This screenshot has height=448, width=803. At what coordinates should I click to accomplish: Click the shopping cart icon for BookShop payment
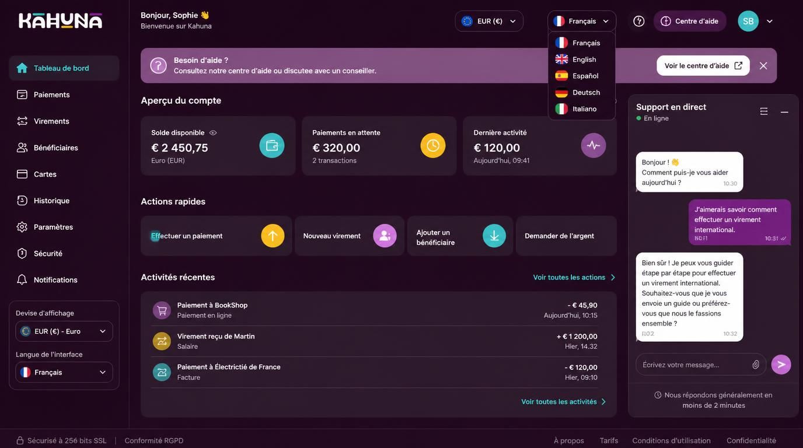pos(162,310)
